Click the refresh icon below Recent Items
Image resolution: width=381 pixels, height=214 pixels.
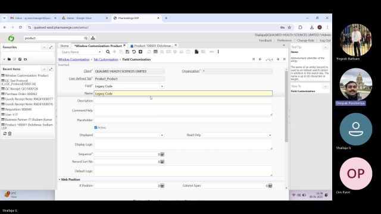point(5,134)
